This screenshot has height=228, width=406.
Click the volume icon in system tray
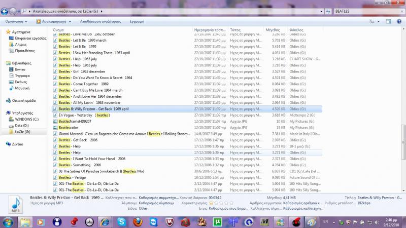tap(377, 222)
